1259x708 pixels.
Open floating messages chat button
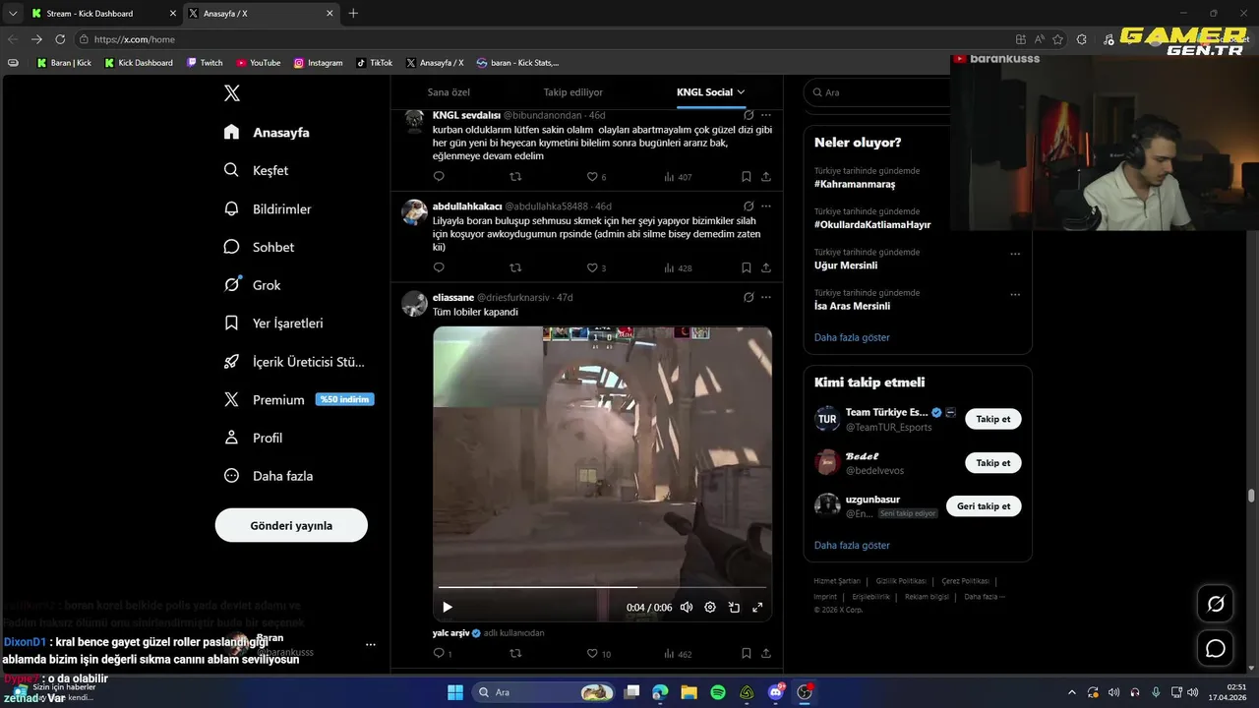tap(1216, 649)
